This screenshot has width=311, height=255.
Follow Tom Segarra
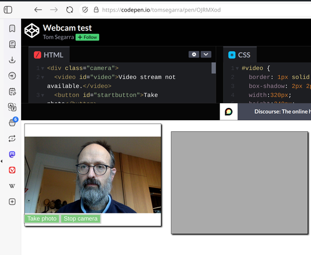[87, 38]
